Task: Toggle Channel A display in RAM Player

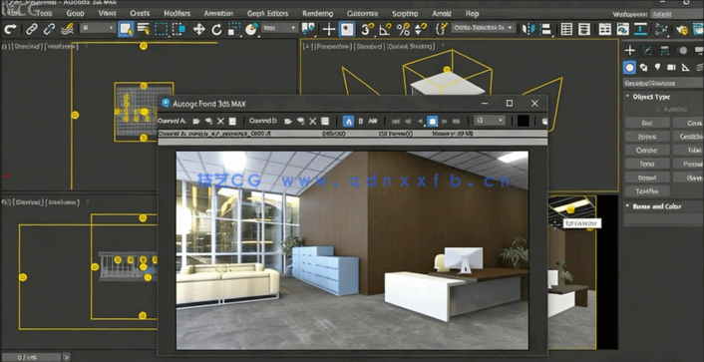Action: tap(348, 121)
